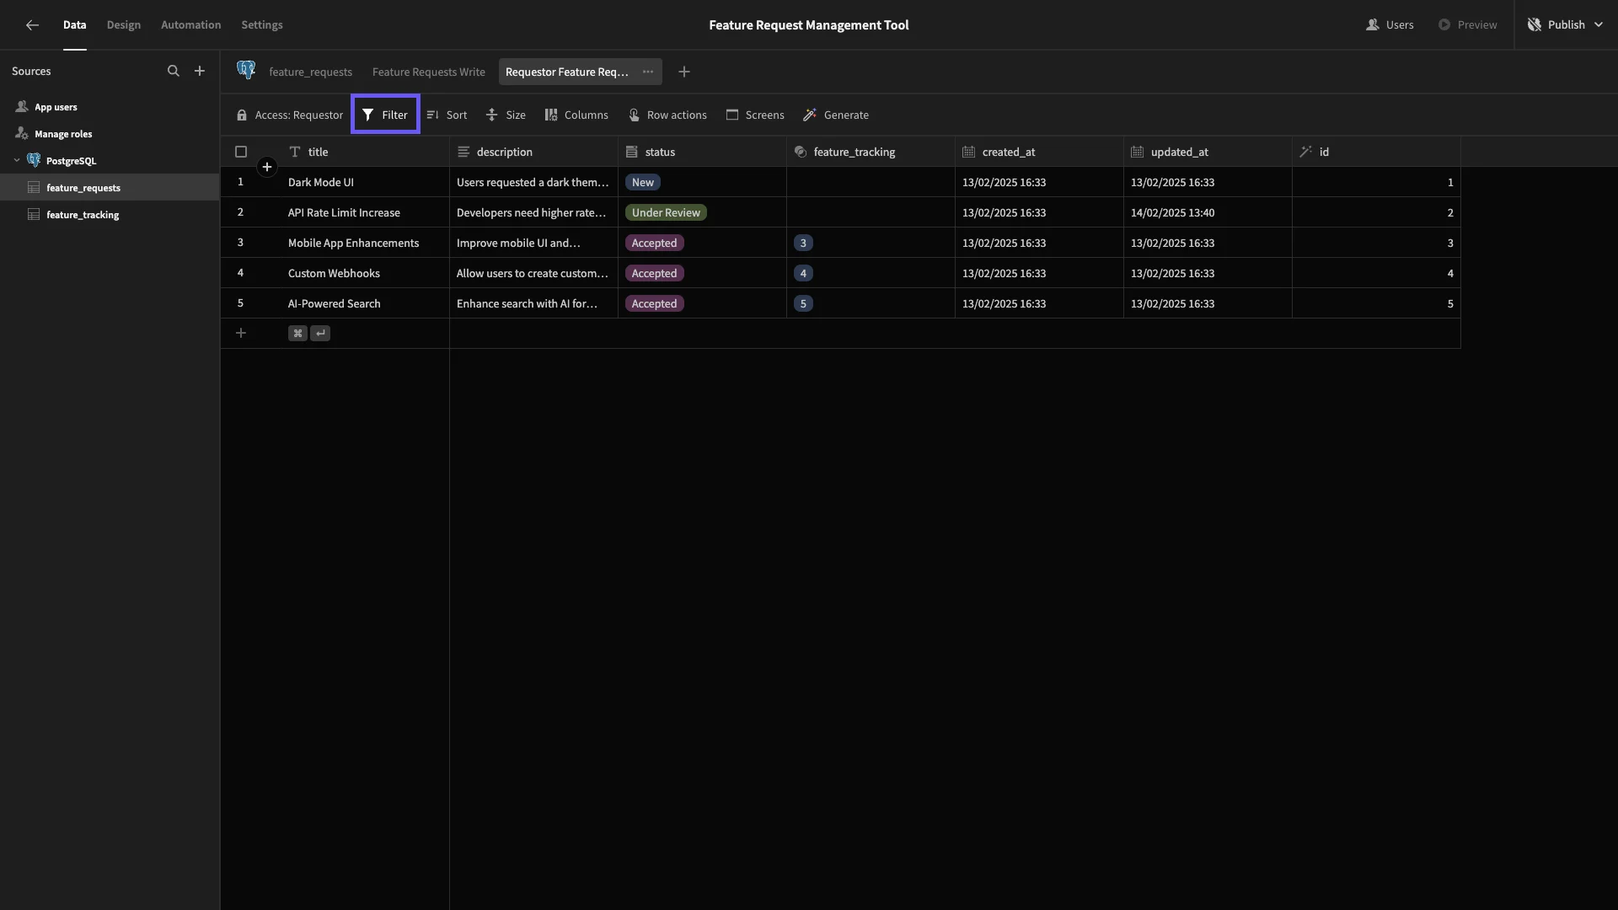Viewport: 1618px width, 910px height.
Task: Click the updated_at column header
Action: pos(1208,152)
